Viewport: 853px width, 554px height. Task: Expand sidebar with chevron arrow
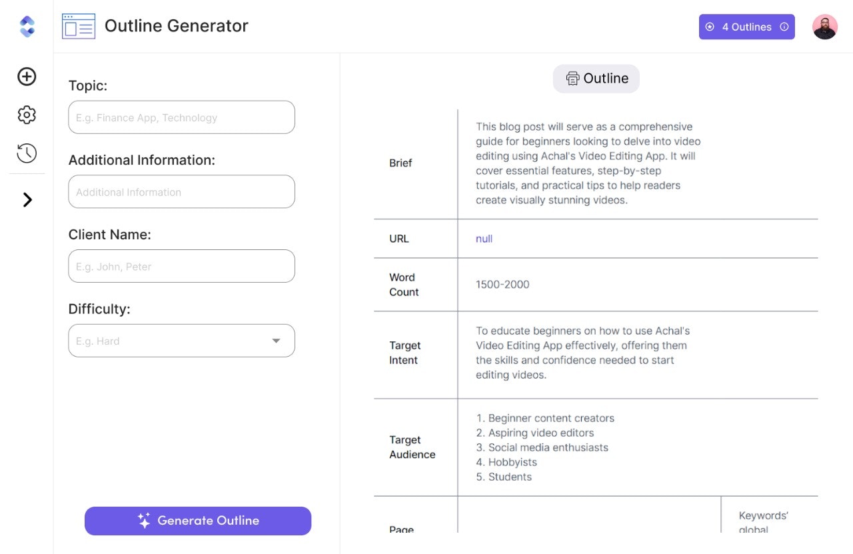pos(27,199)
